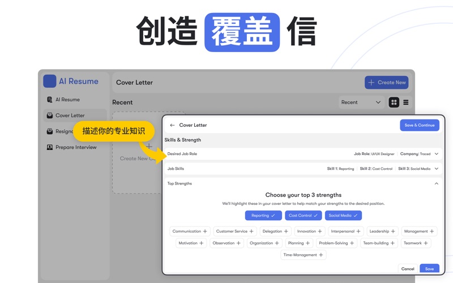Screen dimensions: 453x283
Task: Add the Organization strength
Action: (x=264, y=243)
